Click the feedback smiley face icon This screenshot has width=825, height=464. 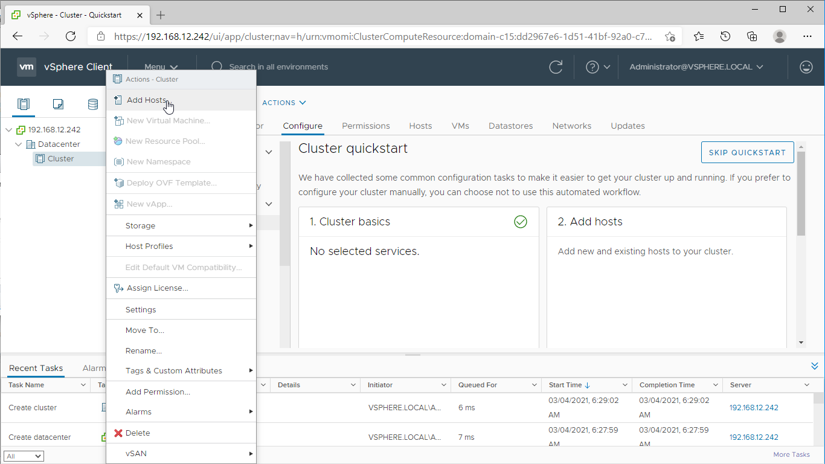tap(806, 67)
